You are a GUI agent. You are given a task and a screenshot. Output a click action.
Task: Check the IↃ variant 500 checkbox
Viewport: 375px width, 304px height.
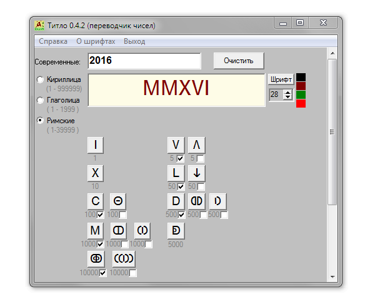[x=224, y=215]
